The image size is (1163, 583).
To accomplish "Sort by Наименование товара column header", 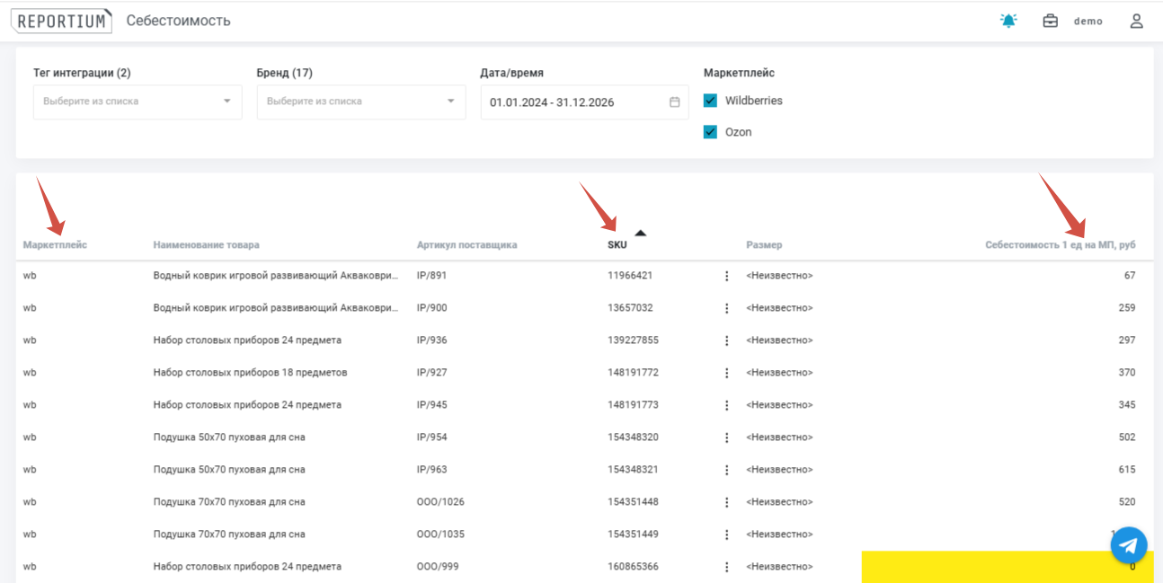I will click(x=206, y=244).
